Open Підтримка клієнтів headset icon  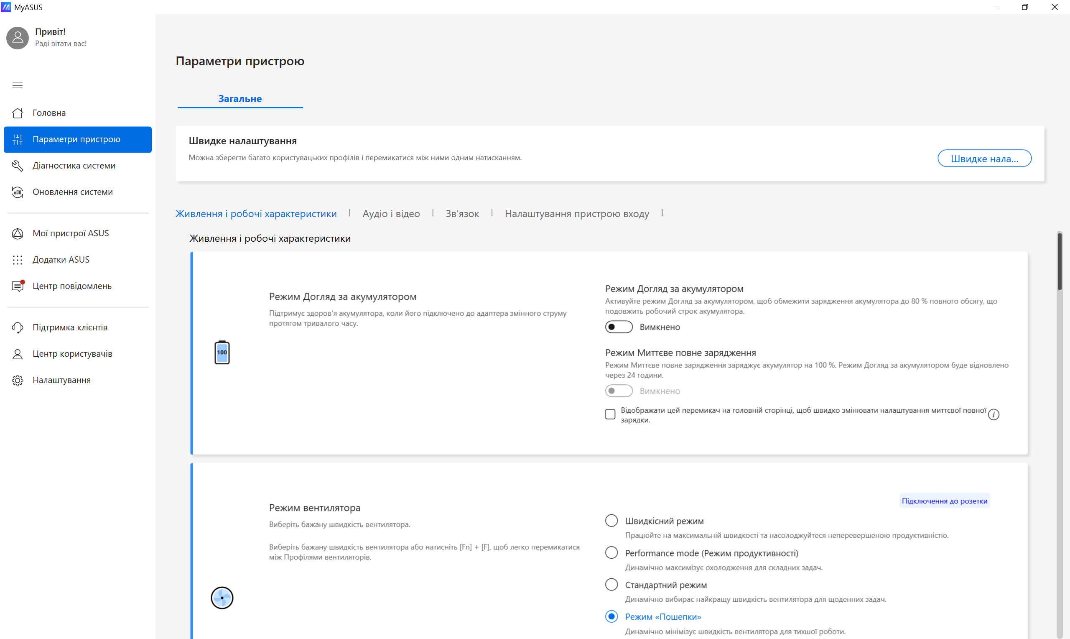pyautogui.click(x=17, y=327)
